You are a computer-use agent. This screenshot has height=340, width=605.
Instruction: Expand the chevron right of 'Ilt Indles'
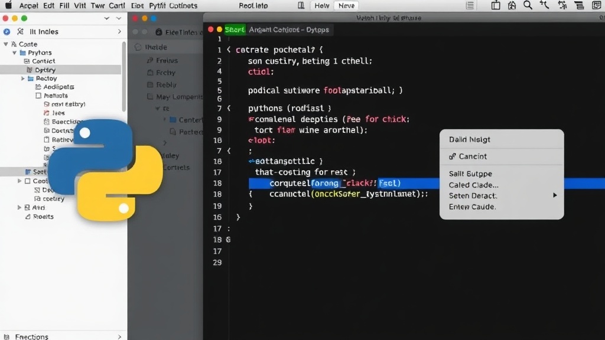tap(119, 32)
